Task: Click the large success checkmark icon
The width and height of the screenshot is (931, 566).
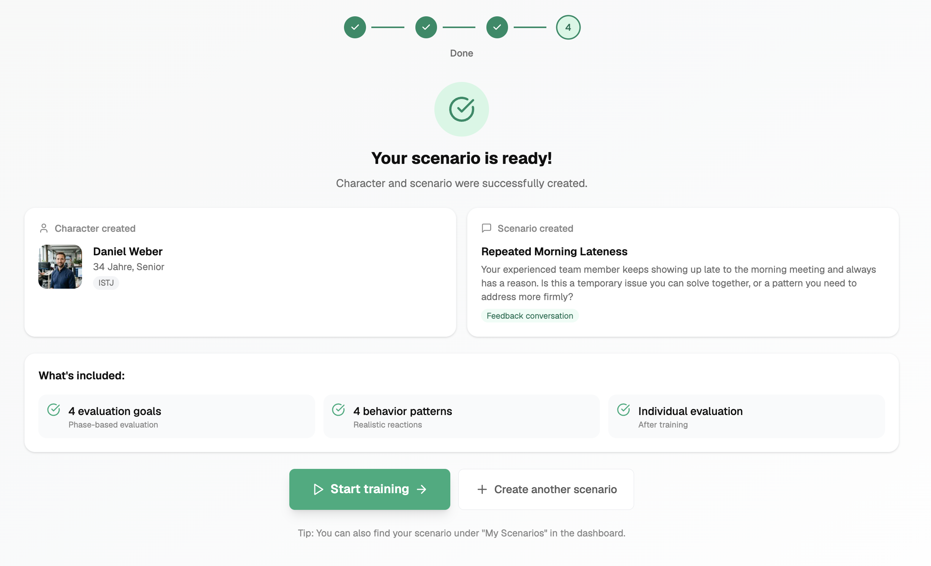Action: pyautogui.click(x=461, y=109)
